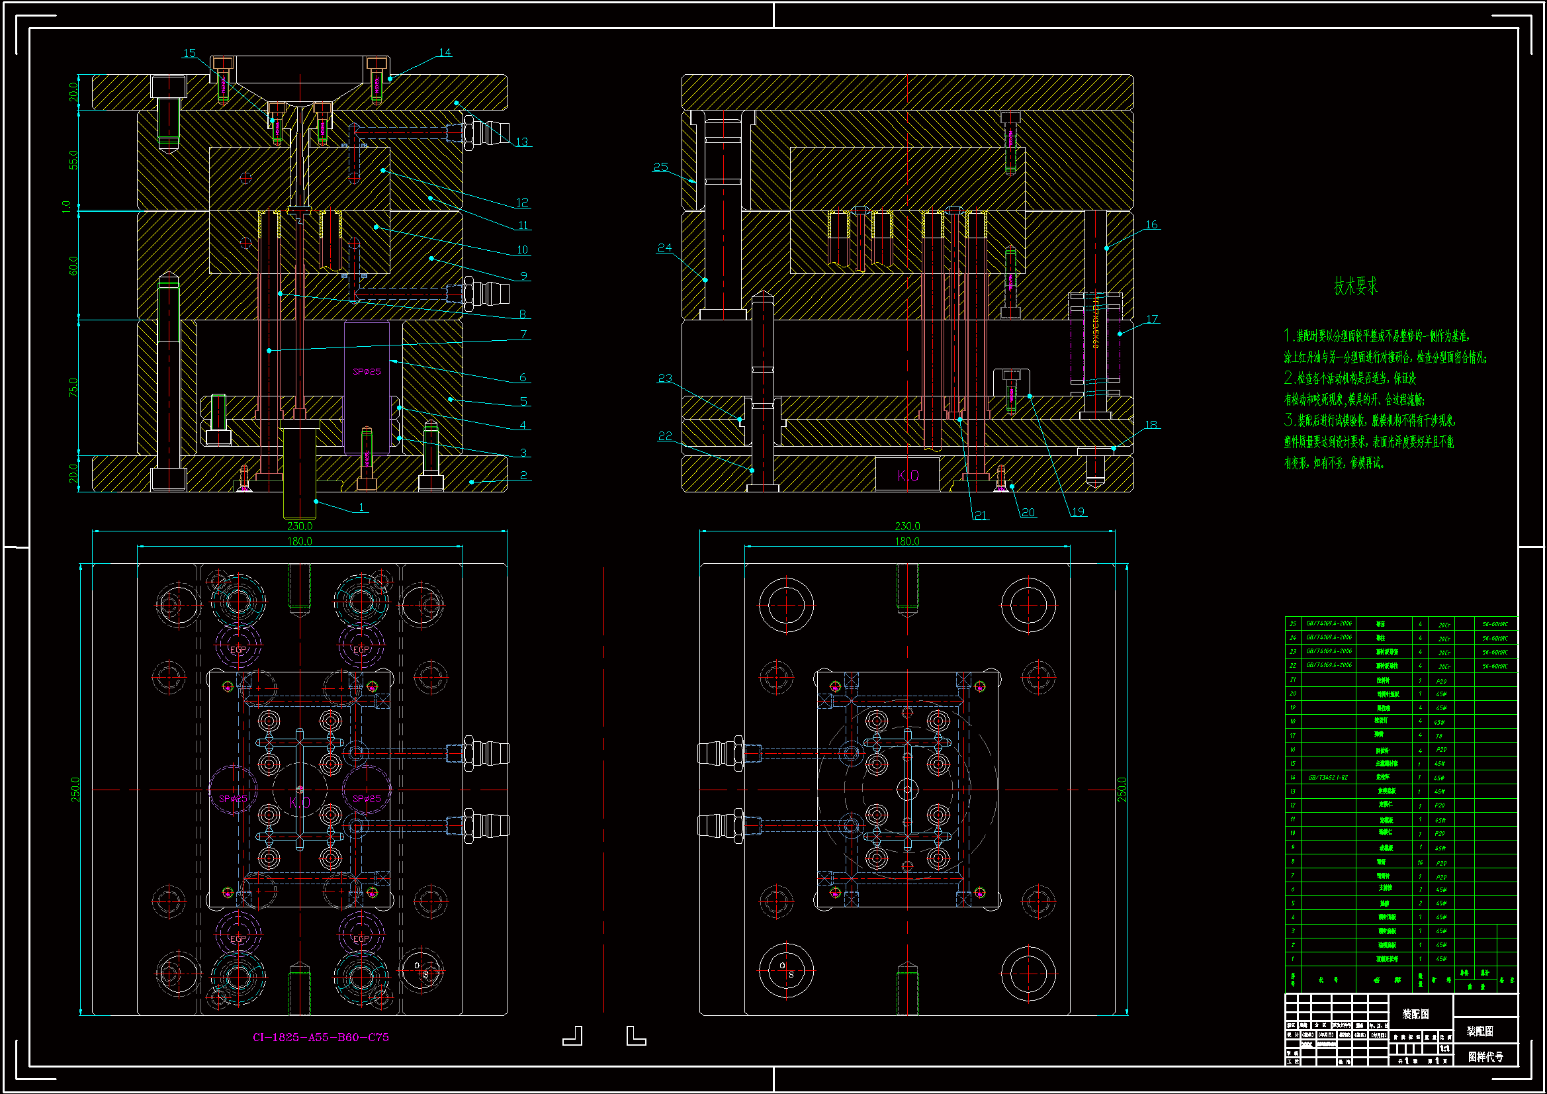Click part balloon number 21
This screenshot has height=1094, width=1547.
(x=980, y=515)
